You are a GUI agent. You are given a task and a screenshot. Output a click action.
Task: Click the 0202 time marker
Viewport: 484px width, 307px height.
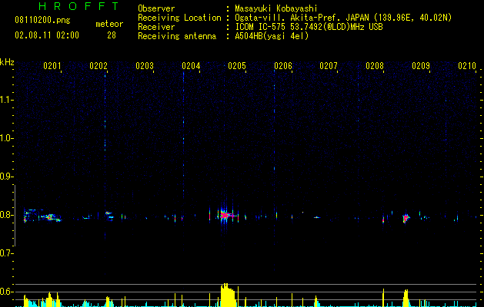click(x=98, y=66)
